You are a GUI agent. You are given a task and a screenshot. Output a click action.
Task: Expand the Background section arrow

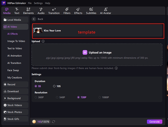(x=5, y=98)
